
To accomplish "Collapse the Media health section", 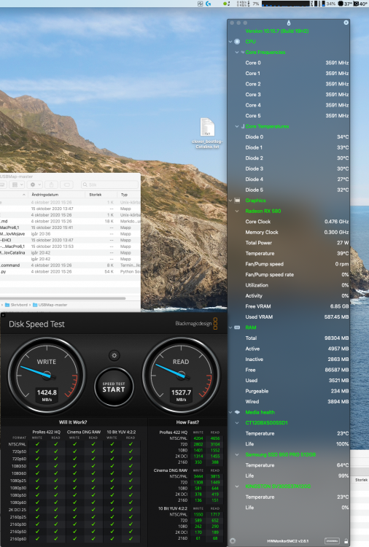I will click(230, 412).
